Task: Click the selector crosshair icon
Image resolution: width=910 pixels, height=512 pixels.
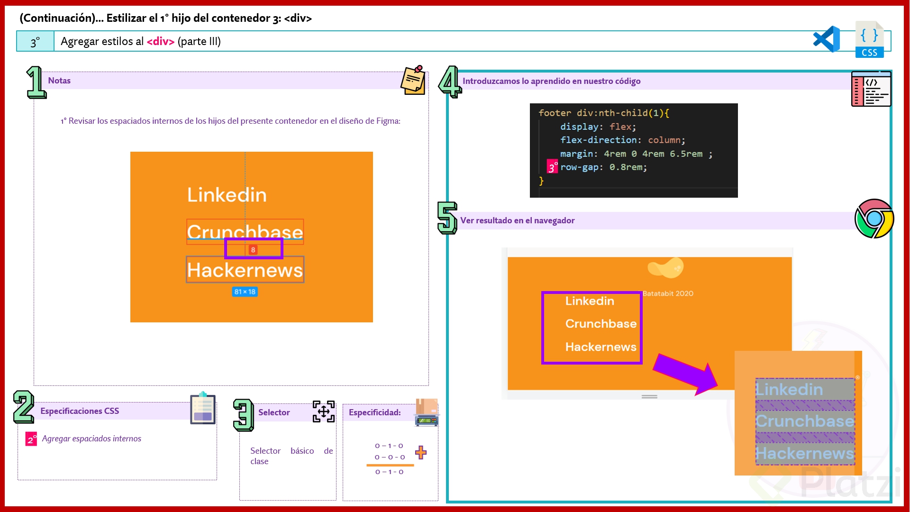Action: click(x=324, y=411)
